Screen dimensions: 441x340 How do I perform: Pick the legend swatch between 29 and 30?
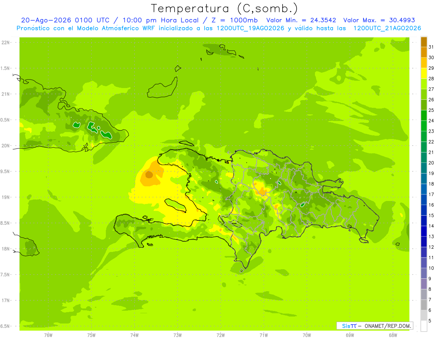(424, 63)
